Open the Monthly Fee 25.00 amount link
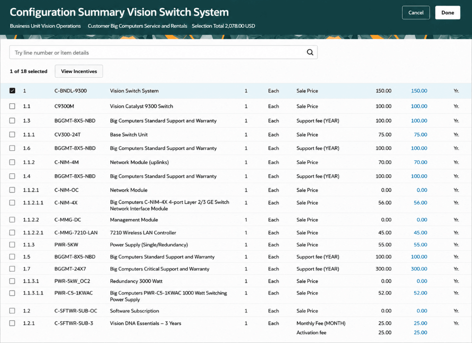Viewport: 472px width, 343px height. coord(421,323)
